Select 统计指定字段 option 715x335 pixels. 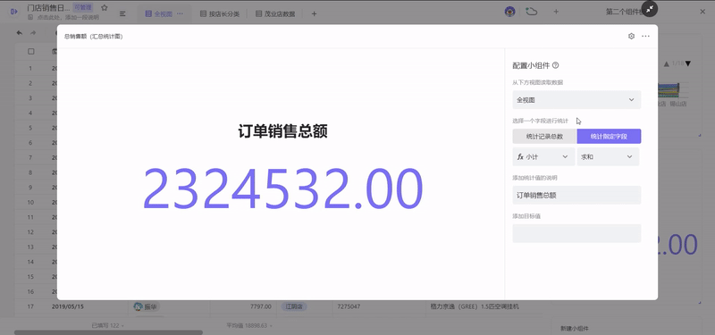click(x=609, y=137)
